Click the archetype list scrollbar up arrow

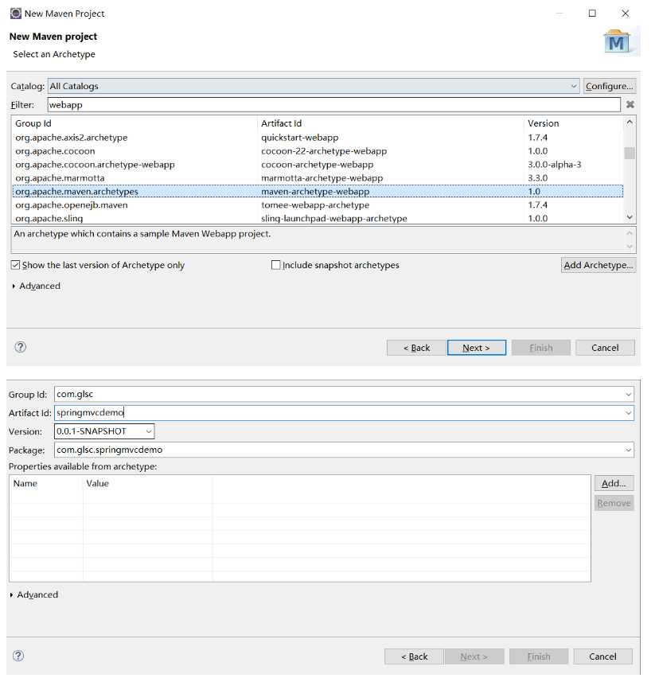click(630, 123)
